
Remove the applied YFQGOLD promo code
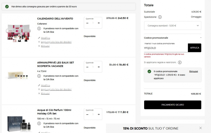(193, 71)
